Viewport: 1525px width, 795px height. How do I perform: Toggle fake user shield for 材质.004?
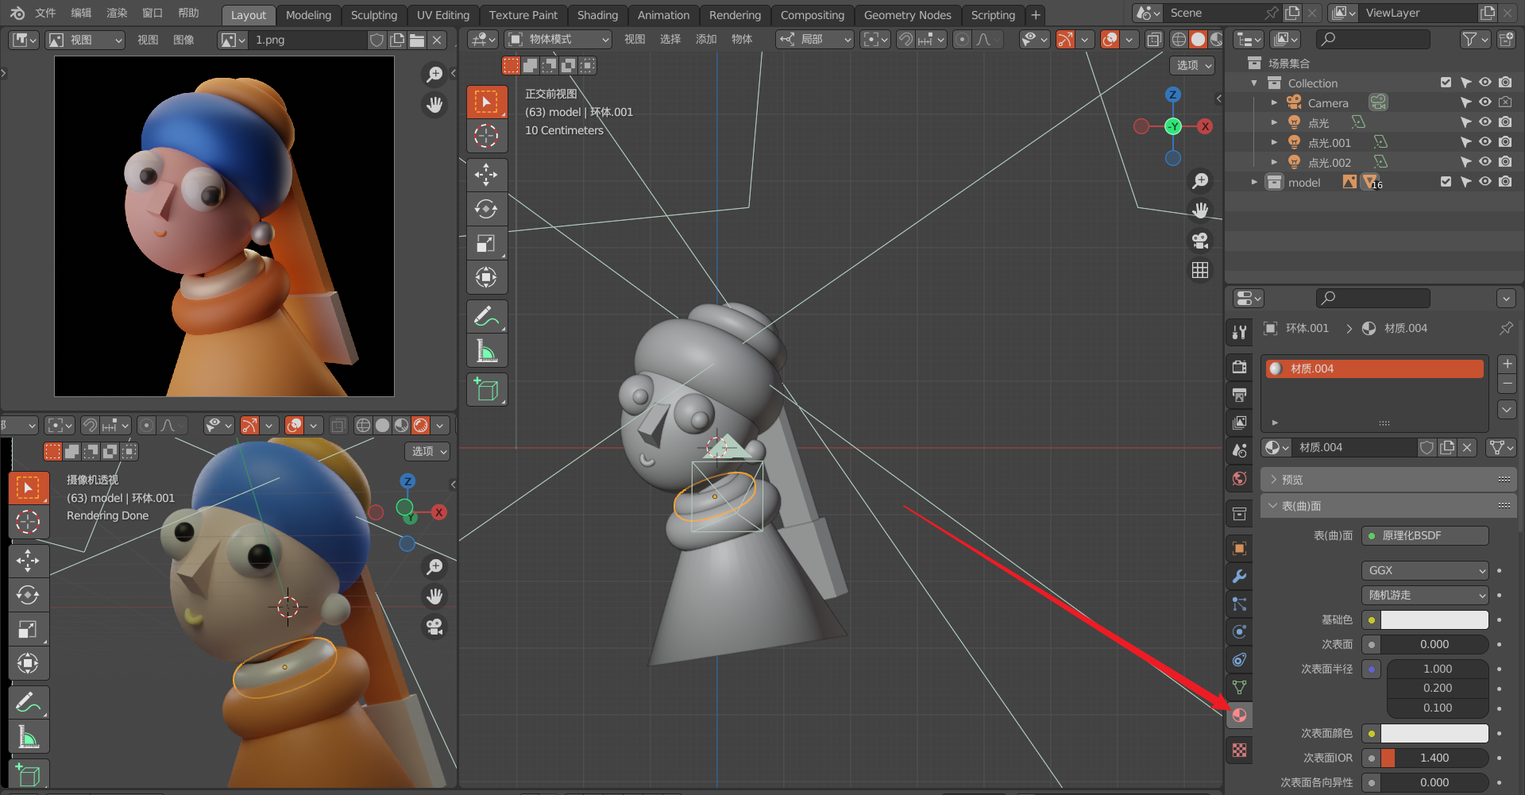pos(1427,448)
